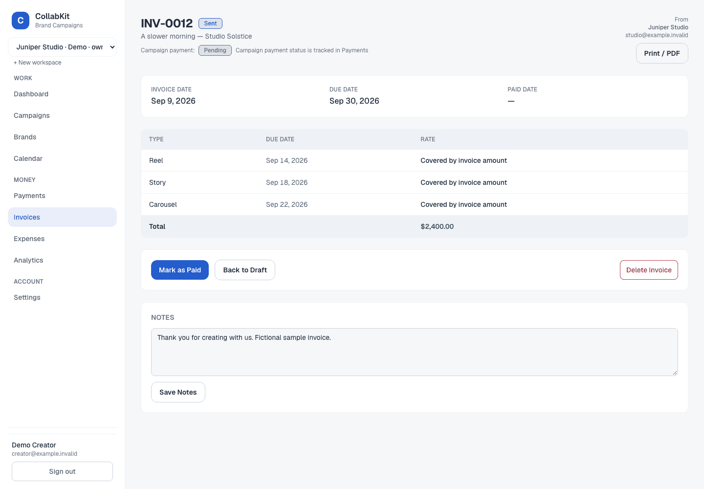The height and width of the screenshot is (489, 704).
Task: Open the Brands section
Action: (62, 137)
